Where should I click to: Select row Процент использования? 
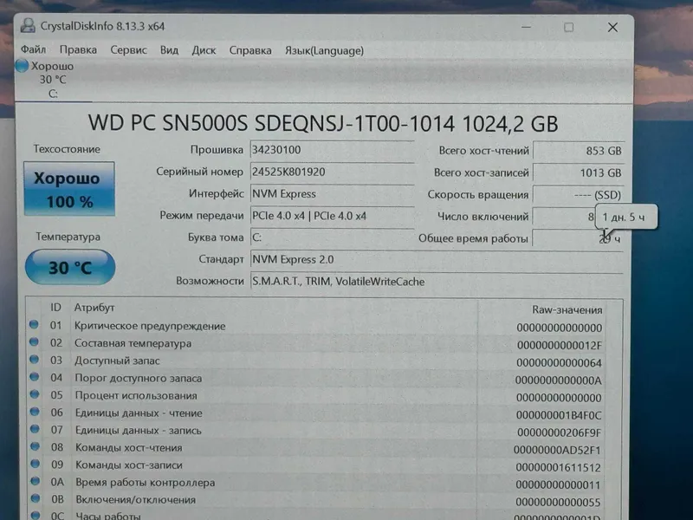tap(315, 396)
